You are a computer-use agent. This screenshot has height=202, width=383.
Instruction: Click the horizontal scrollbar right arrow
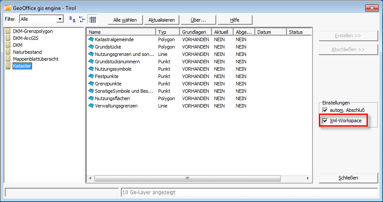pos(308,178)
